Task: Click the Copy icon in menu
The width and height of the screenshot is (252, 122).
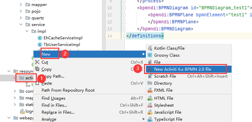Action: pyautogui.click(x=37, y=69)
